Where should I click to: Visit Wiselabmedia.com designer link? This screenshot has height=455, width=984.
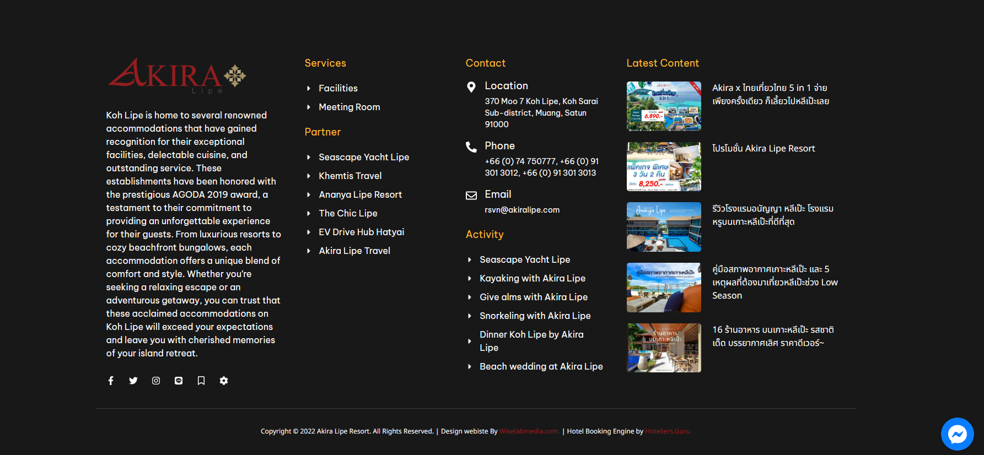[530, 431]
